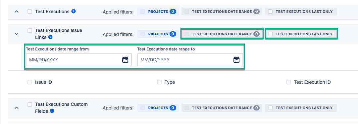The height and width of the screenshot is (124, 358).
Task: Click Projects filter in Test Executions row
Action: (158, 12)
